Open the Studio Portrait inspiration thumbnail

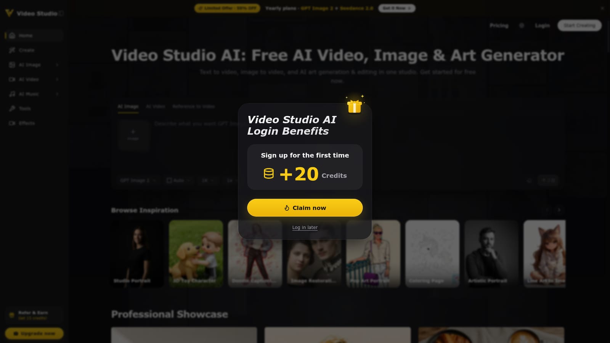137,253
